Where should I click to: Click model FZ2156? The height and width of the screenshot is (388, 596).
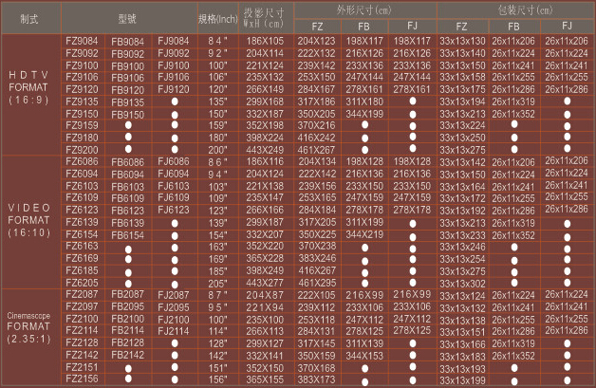(x=82, y=379)
